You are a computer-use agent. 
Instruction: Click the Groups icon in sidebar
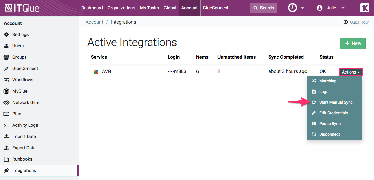tap(7, 57)
